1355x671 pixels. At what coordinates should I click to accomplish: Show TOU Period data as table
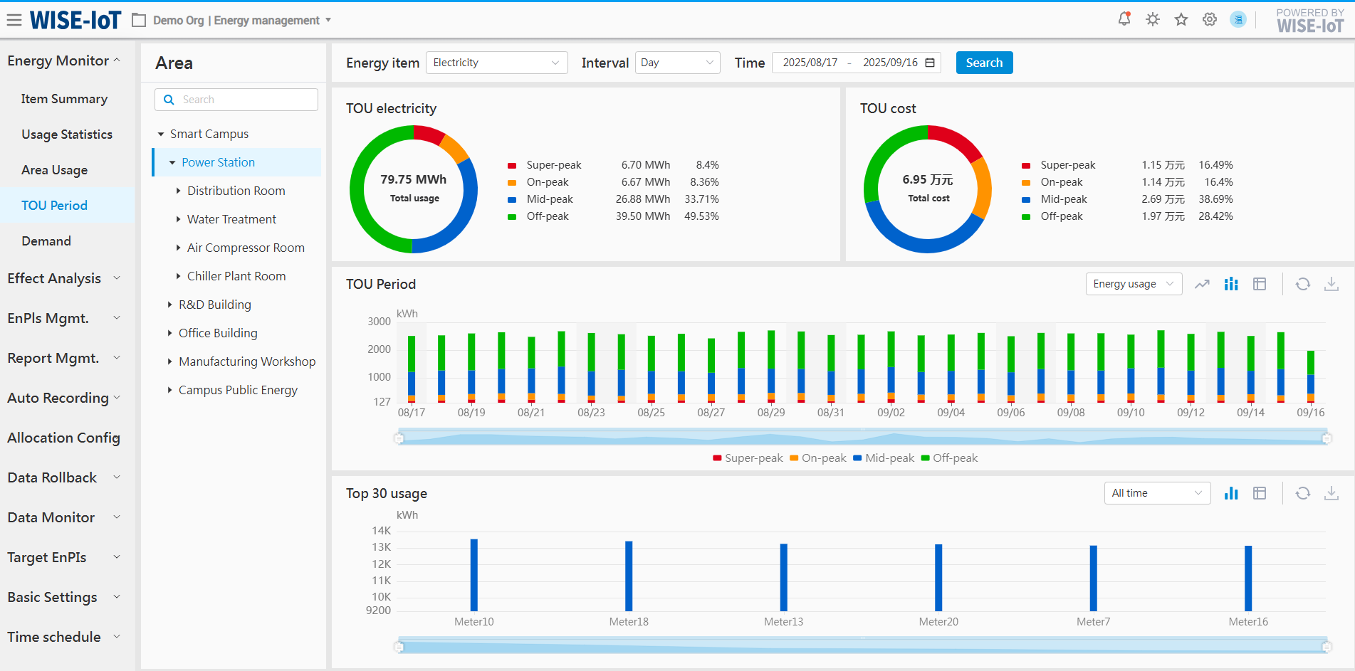(1260, 285)
